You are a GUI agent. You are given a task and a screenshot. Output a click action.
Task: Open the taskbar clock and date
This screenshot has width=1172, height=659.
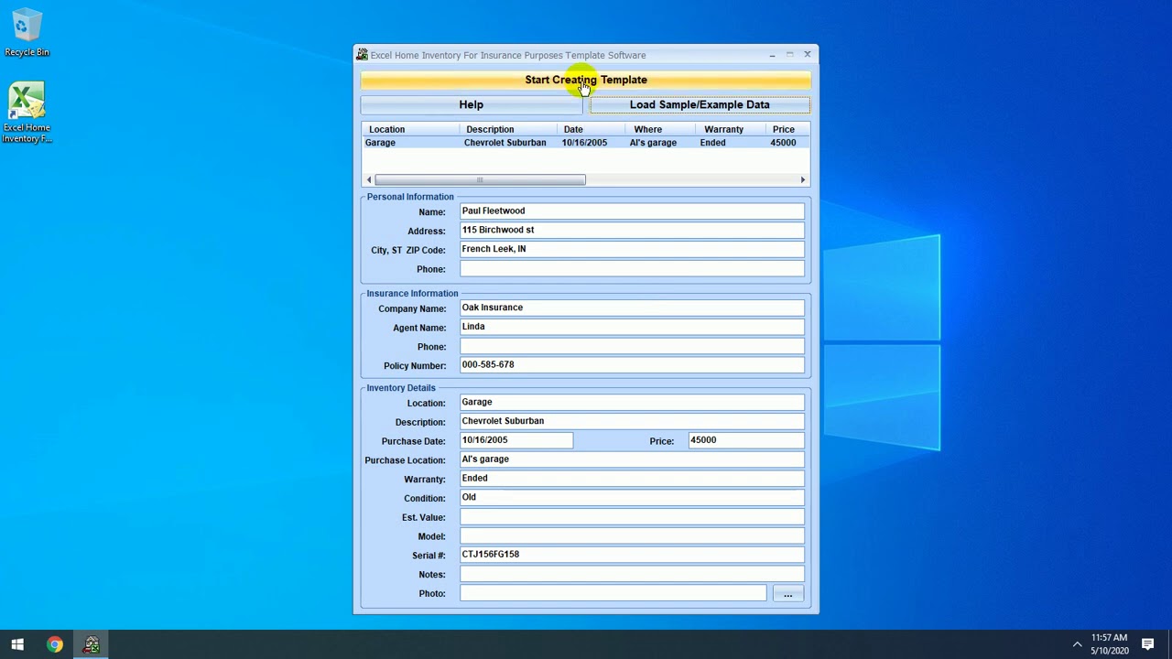(1109, 644)
